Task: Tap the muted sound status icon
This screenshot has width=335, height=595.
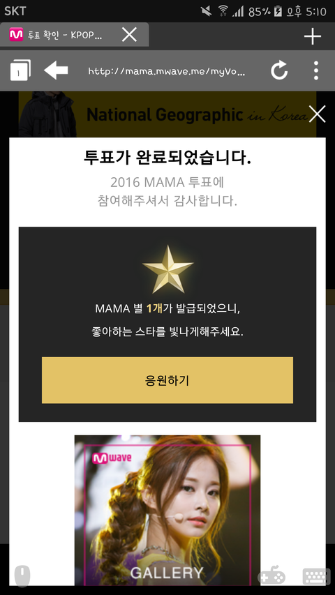Action: coord(207,11)
